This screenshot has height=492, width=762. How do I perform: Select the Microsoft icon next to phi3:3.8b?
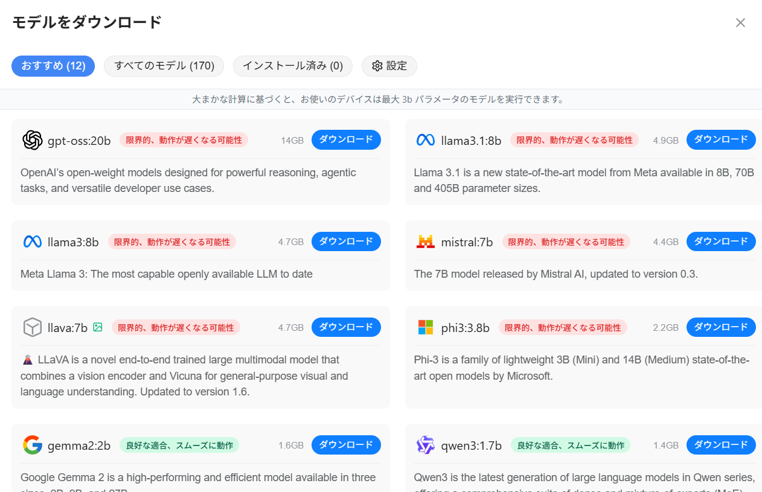(425, 327)
